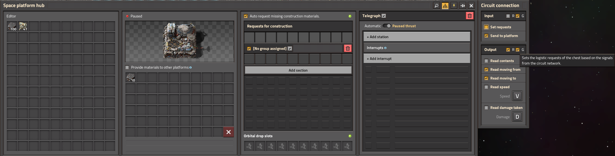Rename Telegraph with the pencil icon

pyautogui.click(x=384, y=16)
